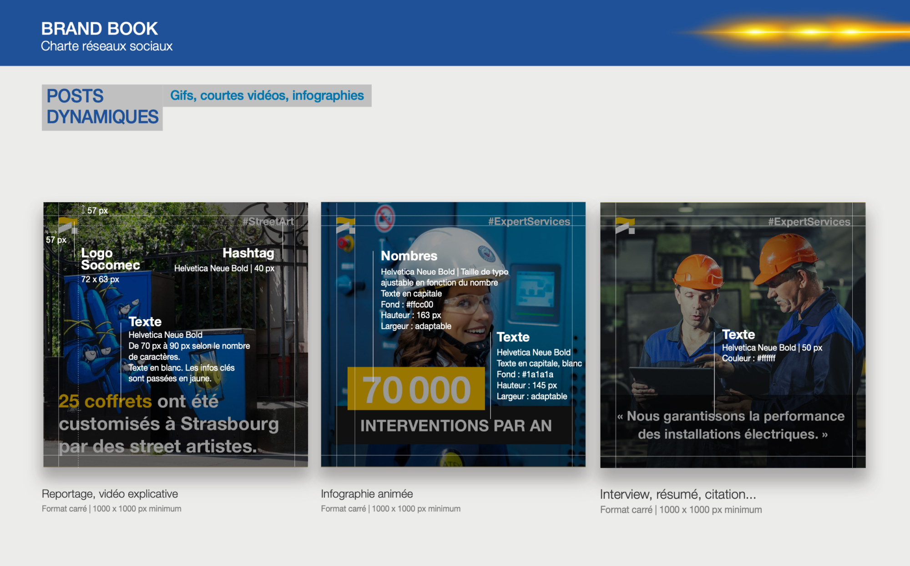Click Socomec logo on infographic image
Viewport: 910px width, 566px height.
point(345,225)
